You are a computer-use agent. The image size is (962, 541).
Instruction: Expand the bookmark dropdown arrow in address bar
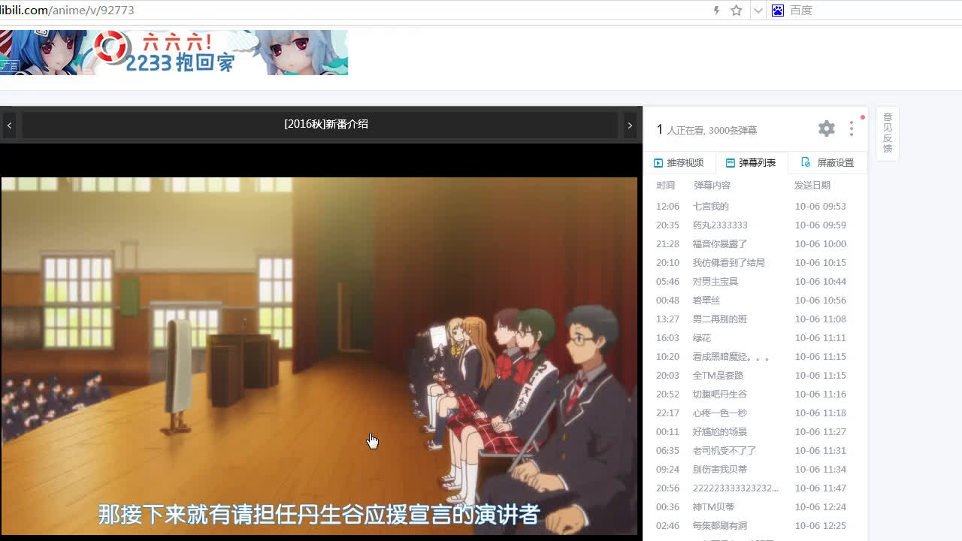tap(758, 11)
